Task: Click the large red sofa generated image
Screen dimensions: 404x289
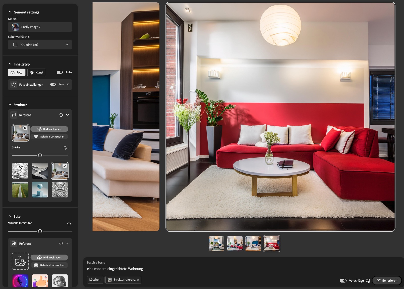Action: (280, 117)
